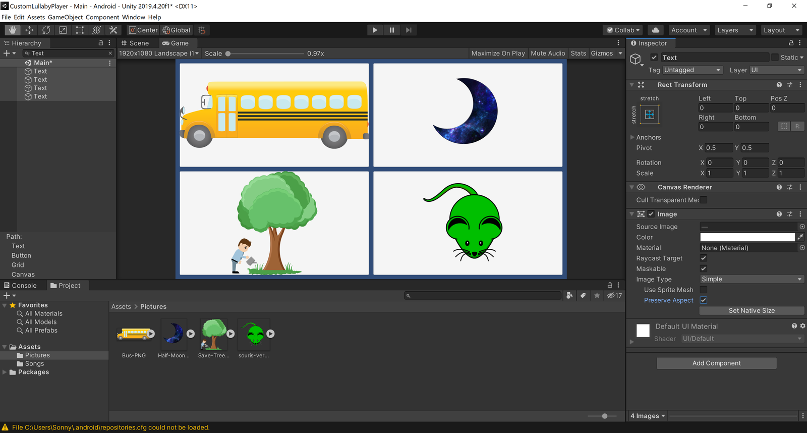Open the Layer UI dropdown
The height and width of the screenshot is (433, 807).
coord(777,70)
